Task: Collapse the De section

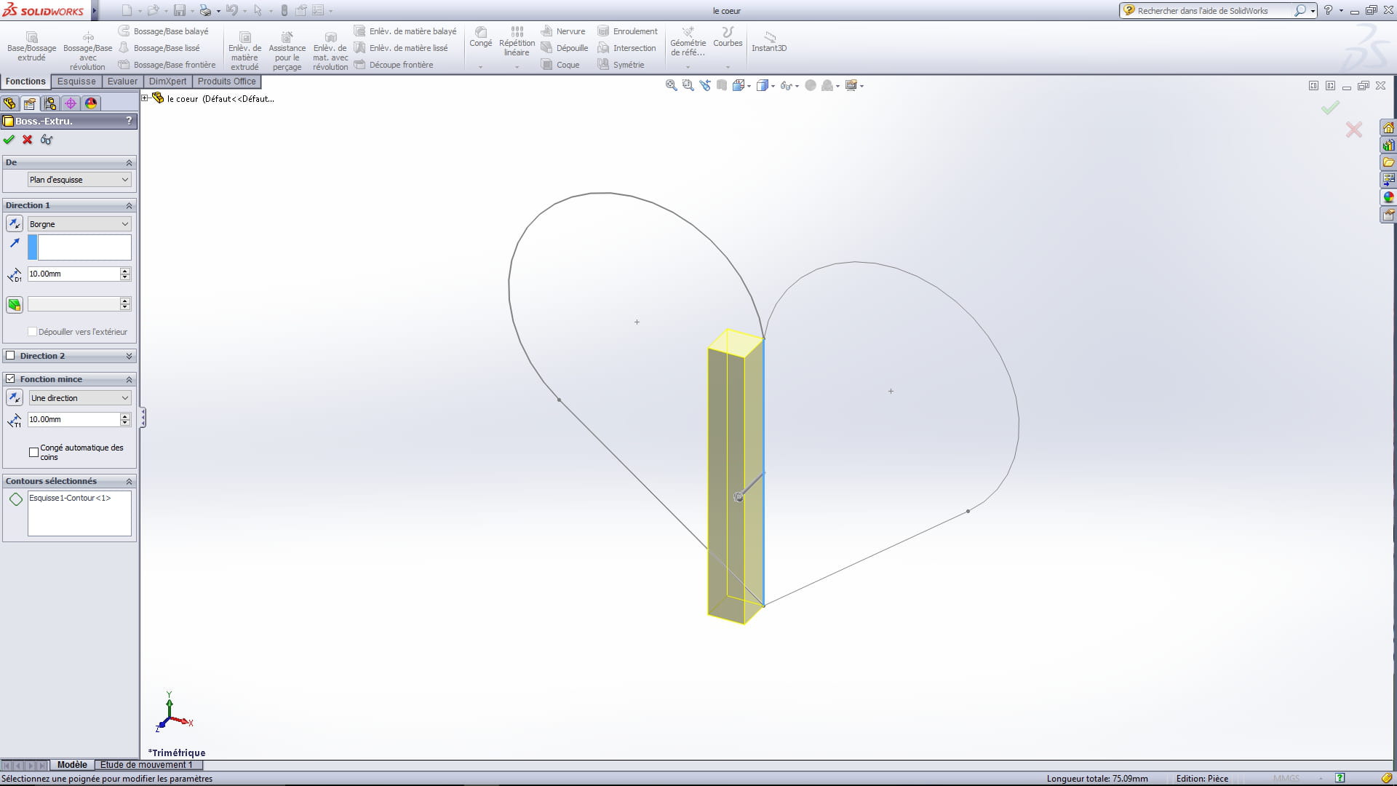Action: pos(129,162)
